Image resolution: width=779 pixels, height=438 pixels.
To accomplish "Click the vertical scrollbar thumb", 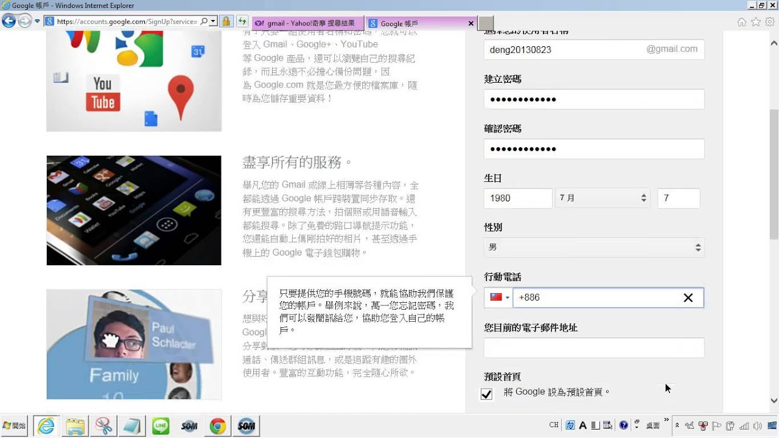I will [x=774, y=175].
